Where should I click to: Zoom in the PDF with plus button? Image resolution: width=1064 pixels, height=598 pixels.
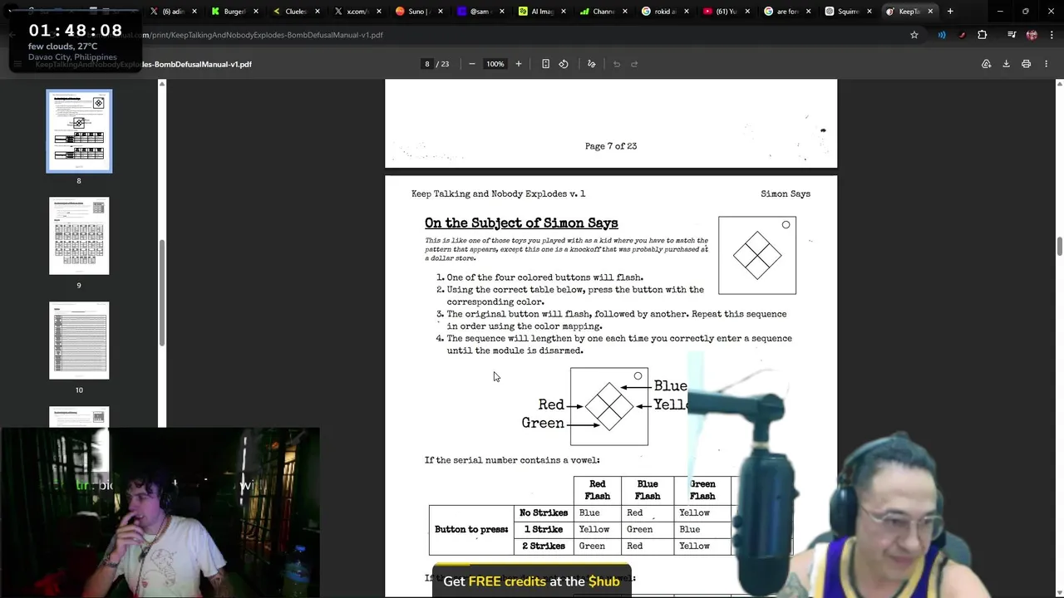[x=519, y=64]
